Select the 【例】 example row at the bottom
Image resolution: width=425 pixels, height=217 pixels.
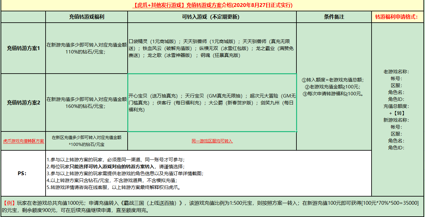click(212, 206)
